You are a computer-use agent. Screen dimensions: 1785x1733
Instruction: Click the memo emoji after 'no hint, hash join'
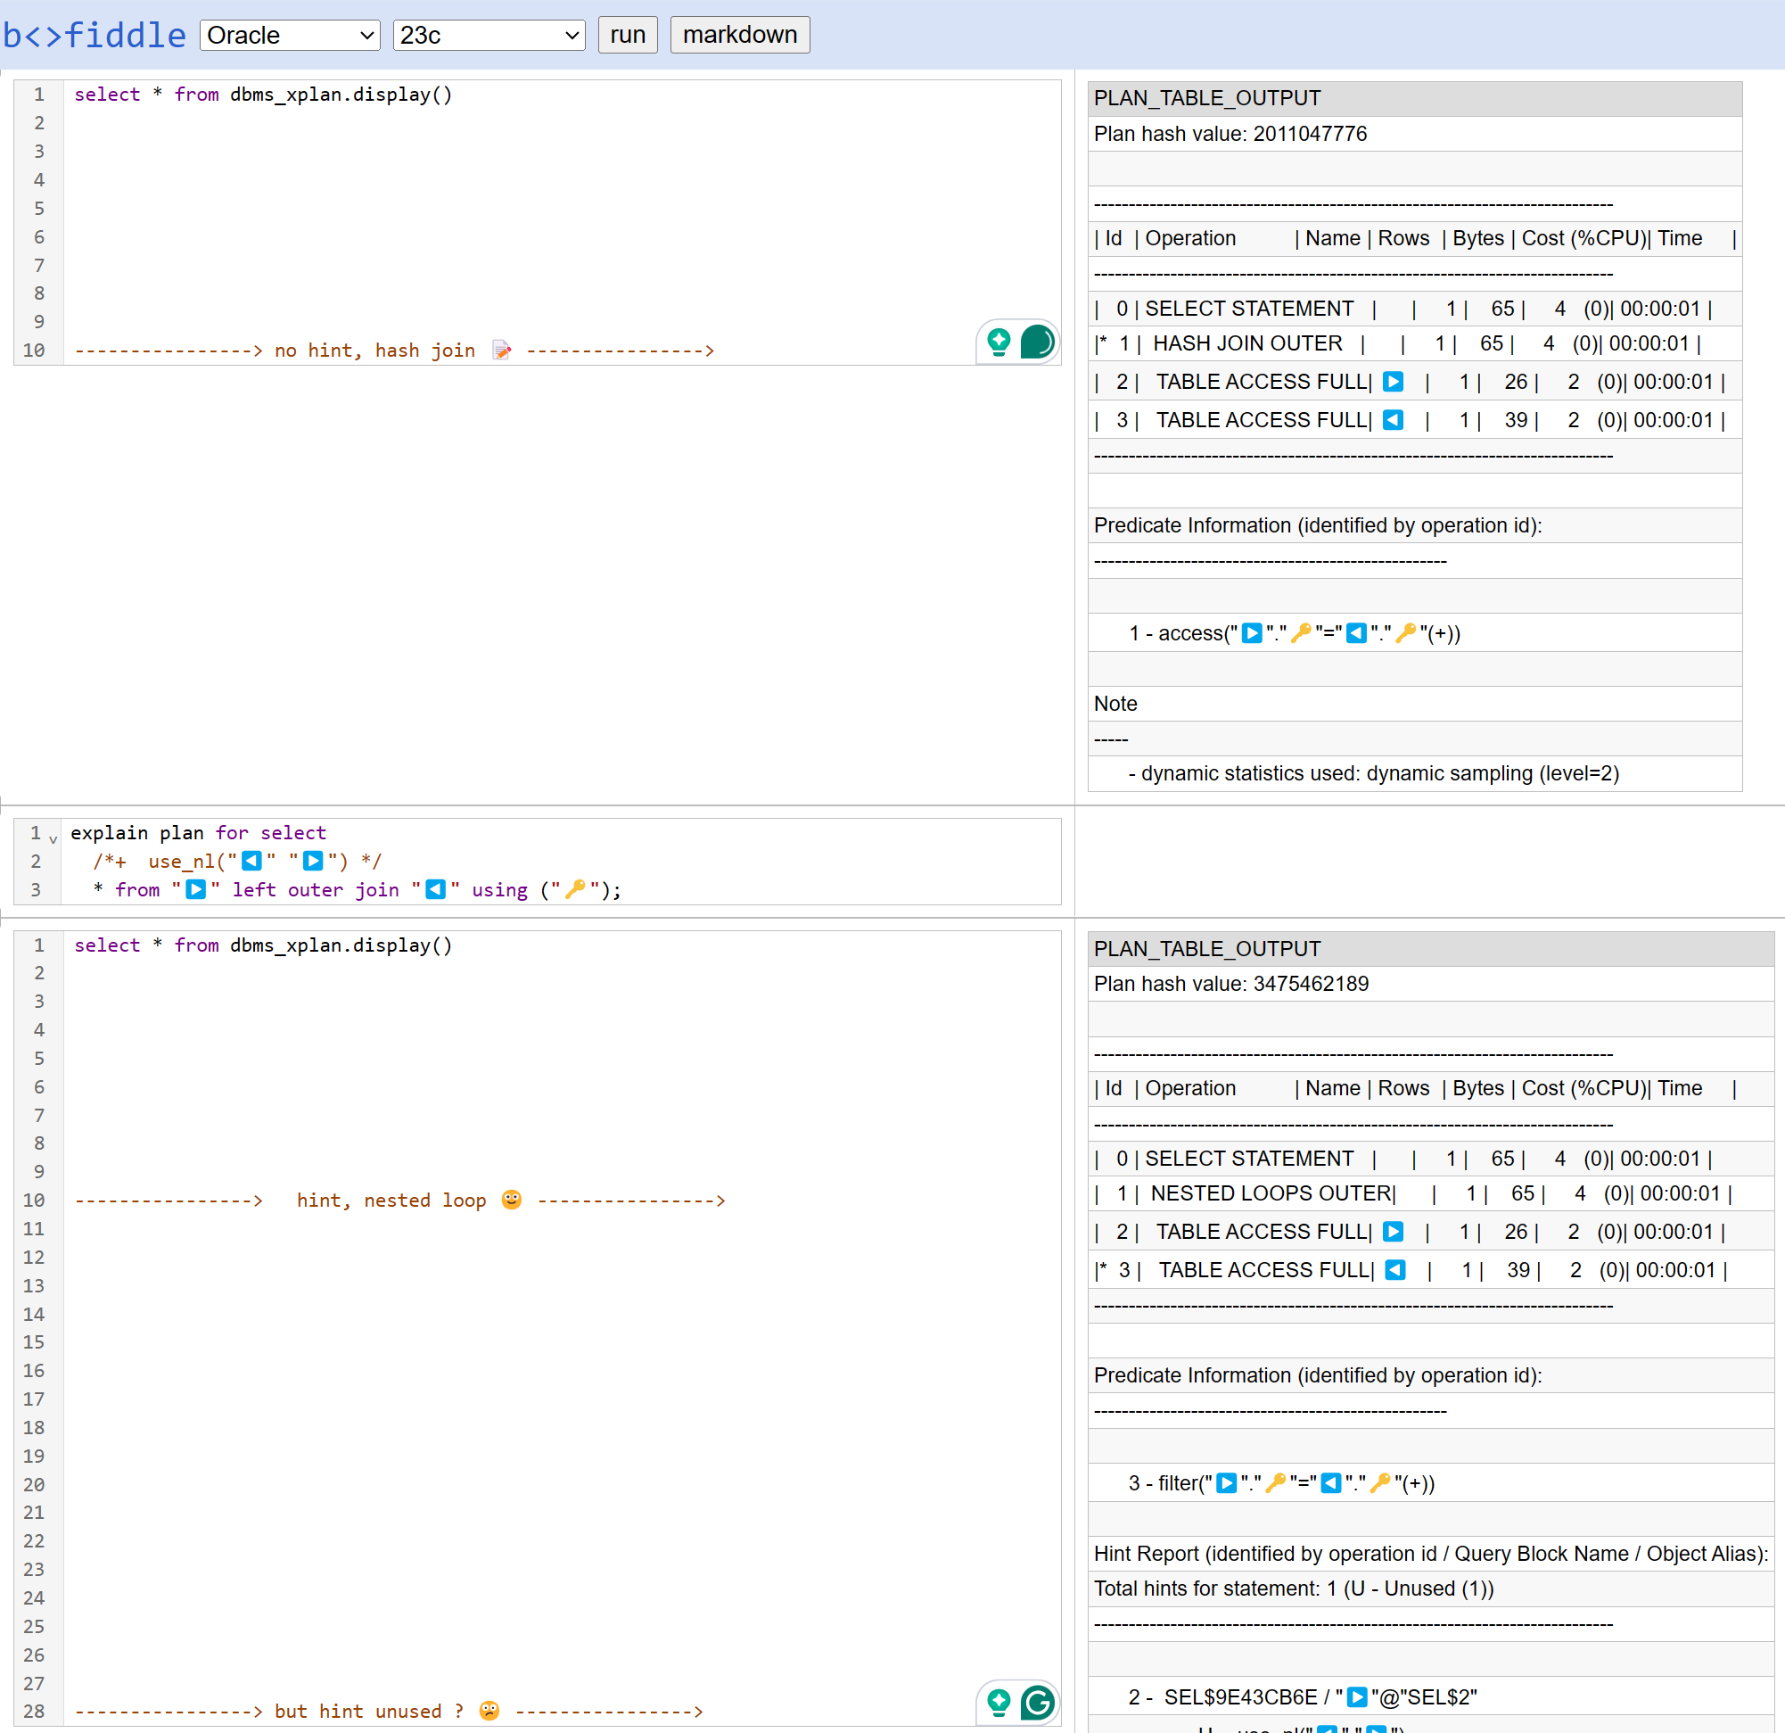[502, 350]
